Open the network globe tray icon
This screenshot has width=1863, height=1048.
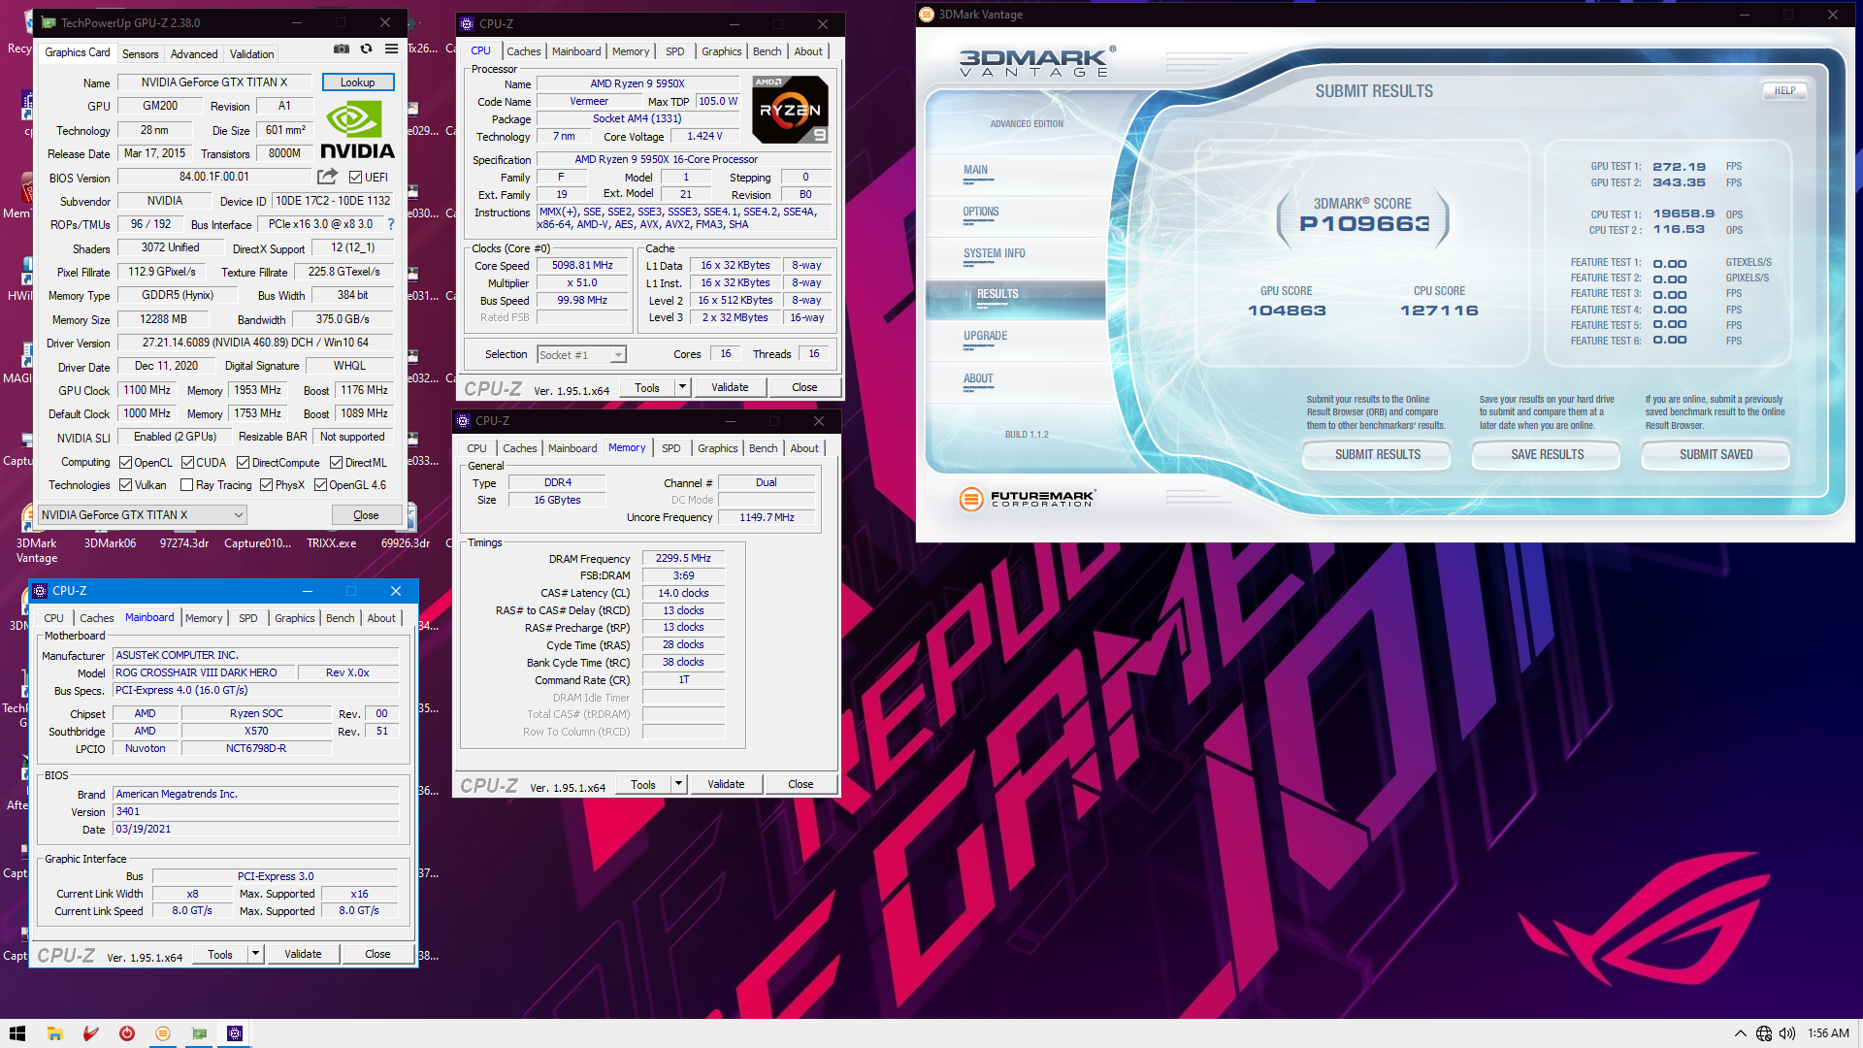(1764, 1033)
